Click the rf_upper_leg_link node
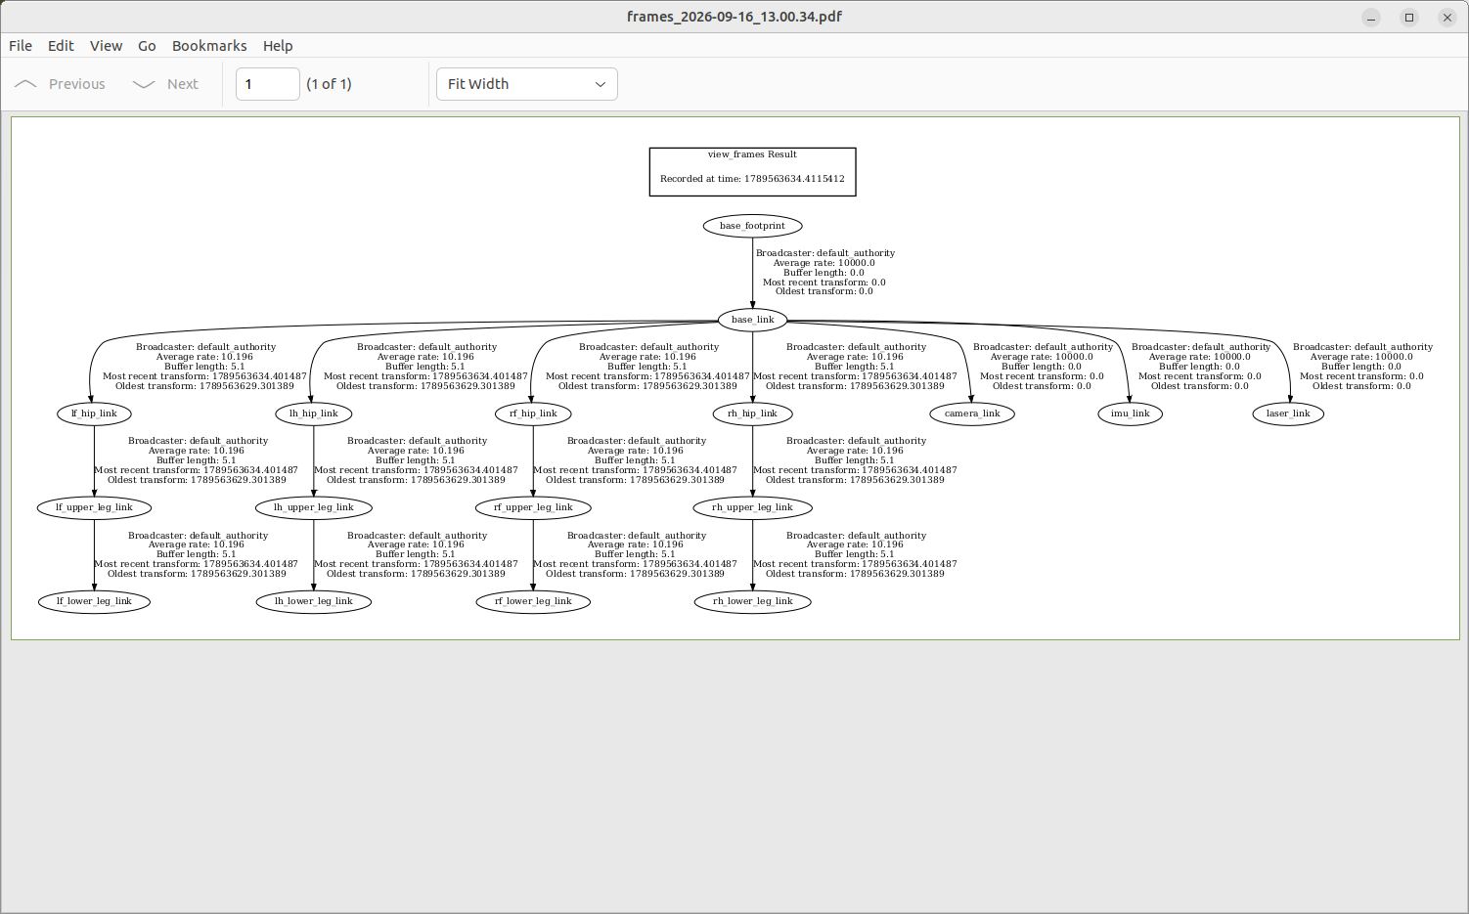Viewport: 1469px width, 914px height. pyautogui.click(x=533, y=507)
